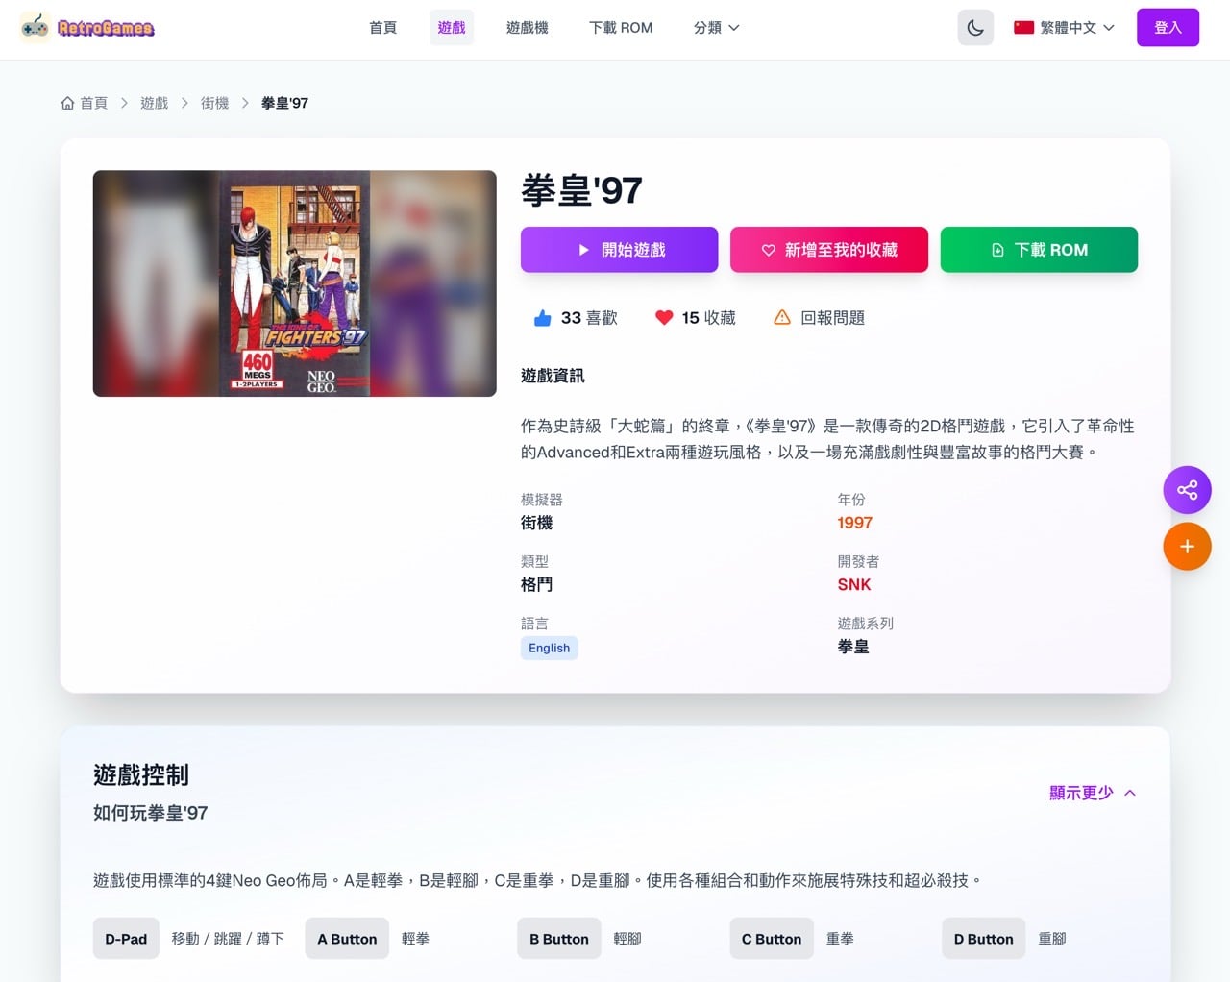Screen dimensions: 1230x982
Task: Click the 登入 login button
Action: coord(1168,28)
